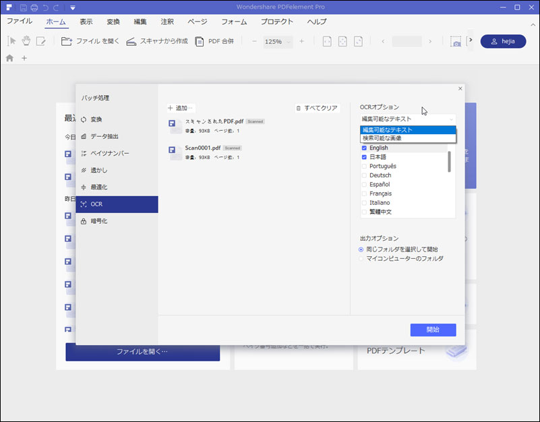Image resolution: width=540 pixels, height=422 pixels.
Task: Go to the next page arrow
Action: coord(430,41)
